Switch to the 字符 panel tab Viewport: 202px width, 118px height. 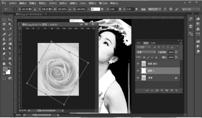click(139, 43)
